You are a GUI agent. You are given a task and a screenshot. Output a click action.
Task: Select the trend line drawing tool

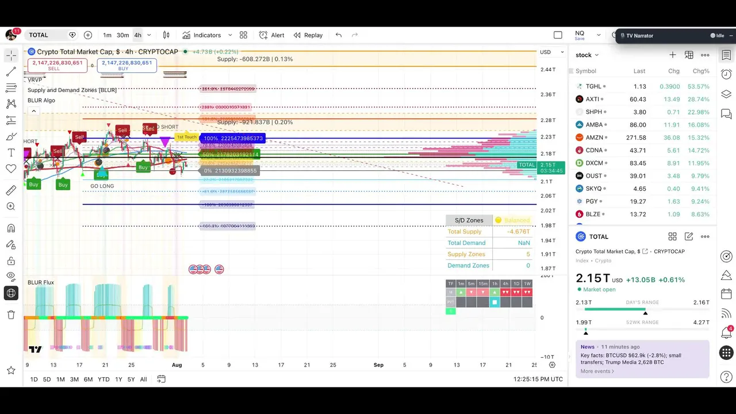point(11,72)
